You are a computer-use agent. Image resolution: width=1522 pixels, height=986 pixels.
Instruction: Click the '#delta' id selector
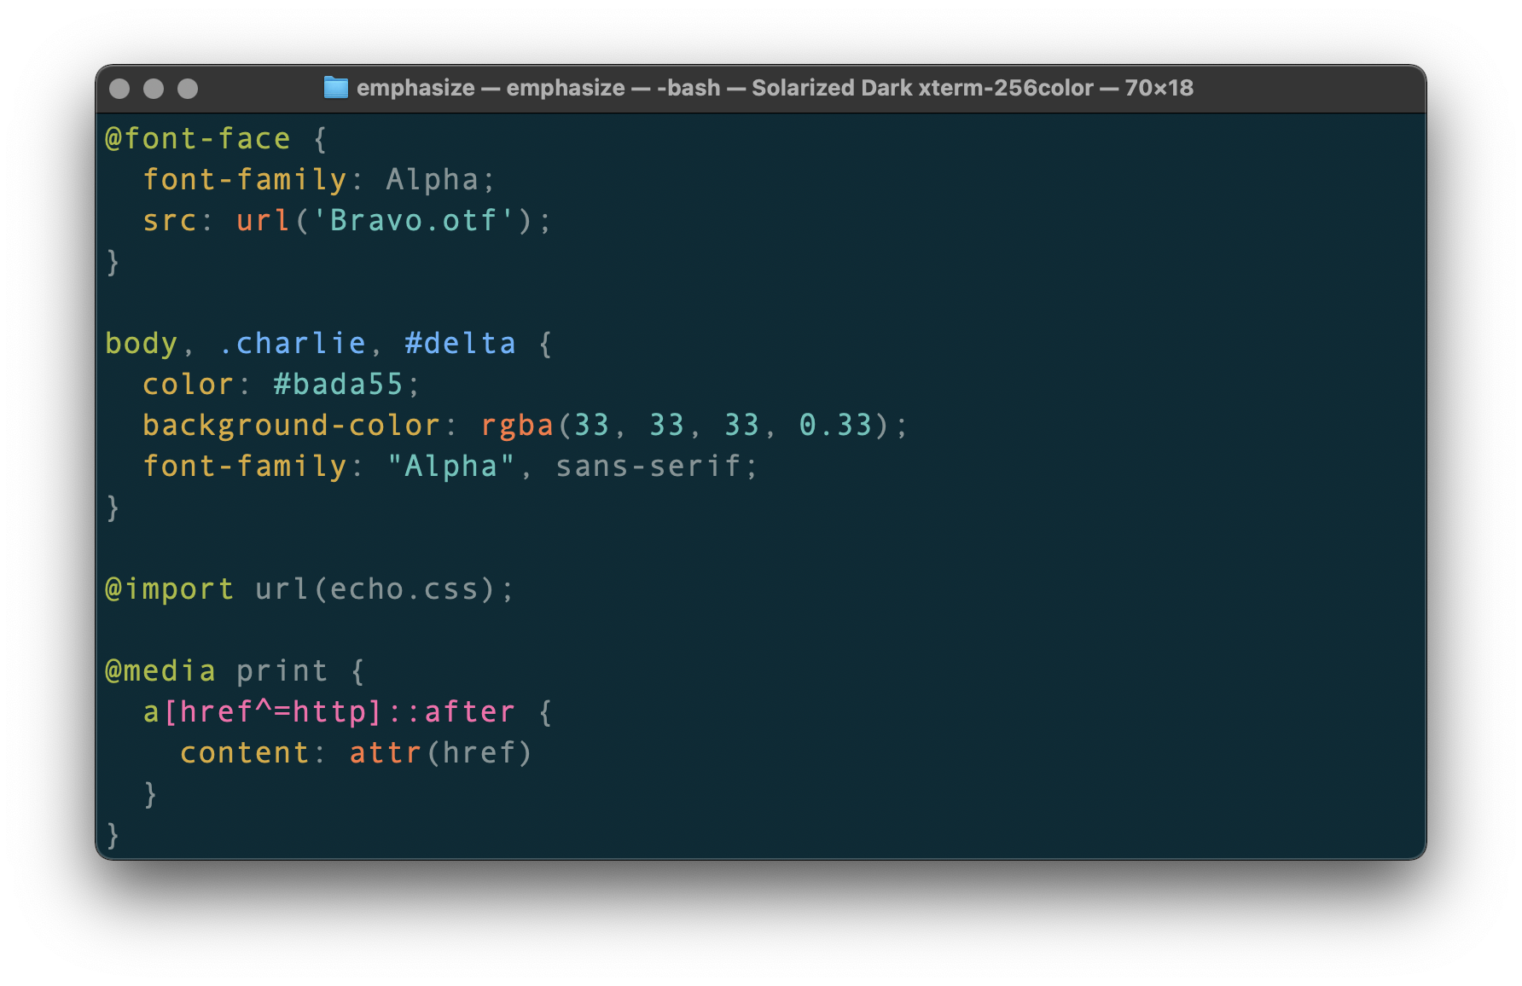[461, 343]
